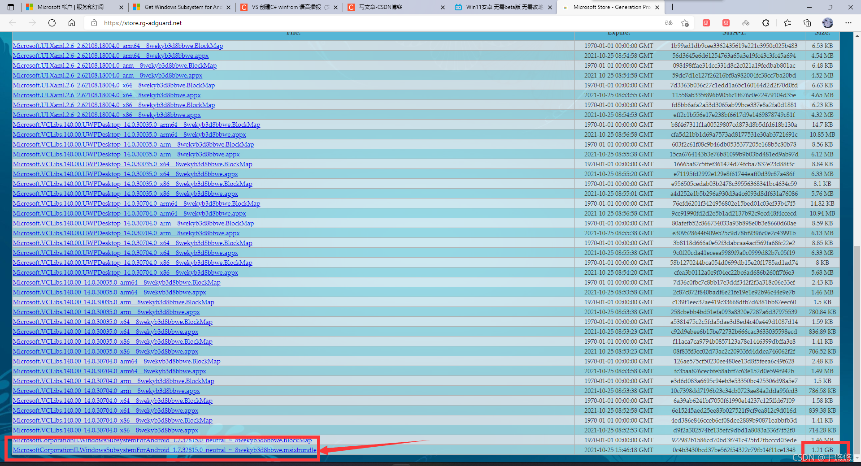Image resolution: width=861 pixels, height=466 pixels.
Task: Close the Get Windows Subsystem for Android tab
Action: coord(228,7)
